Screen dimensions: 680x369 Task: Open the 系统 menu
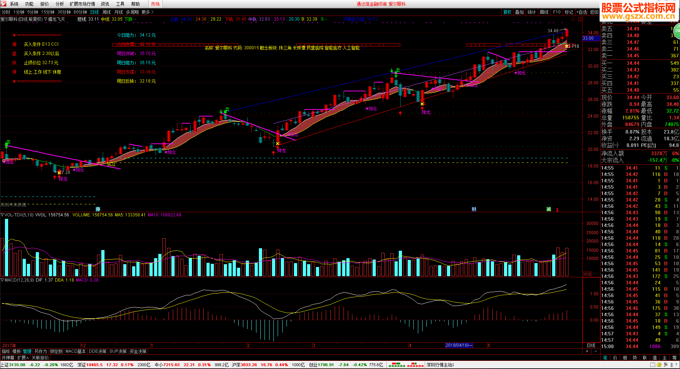(14, 4)
